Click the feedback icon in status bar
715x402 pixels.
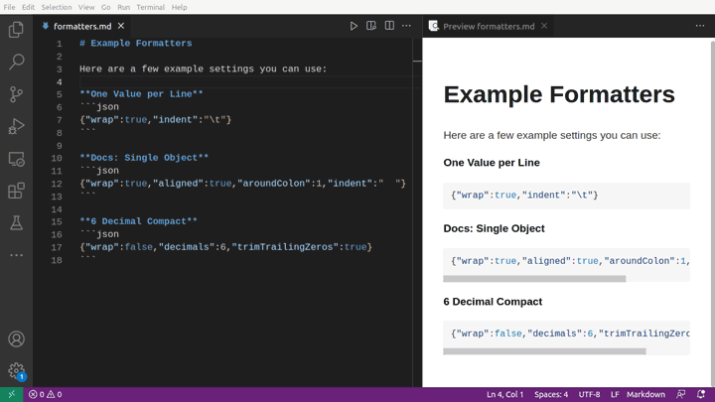tap(681, 394)
